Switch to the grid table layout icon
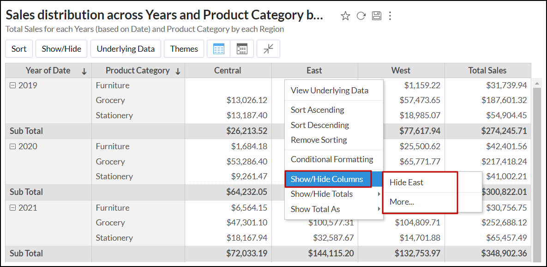 coord(219,49)
